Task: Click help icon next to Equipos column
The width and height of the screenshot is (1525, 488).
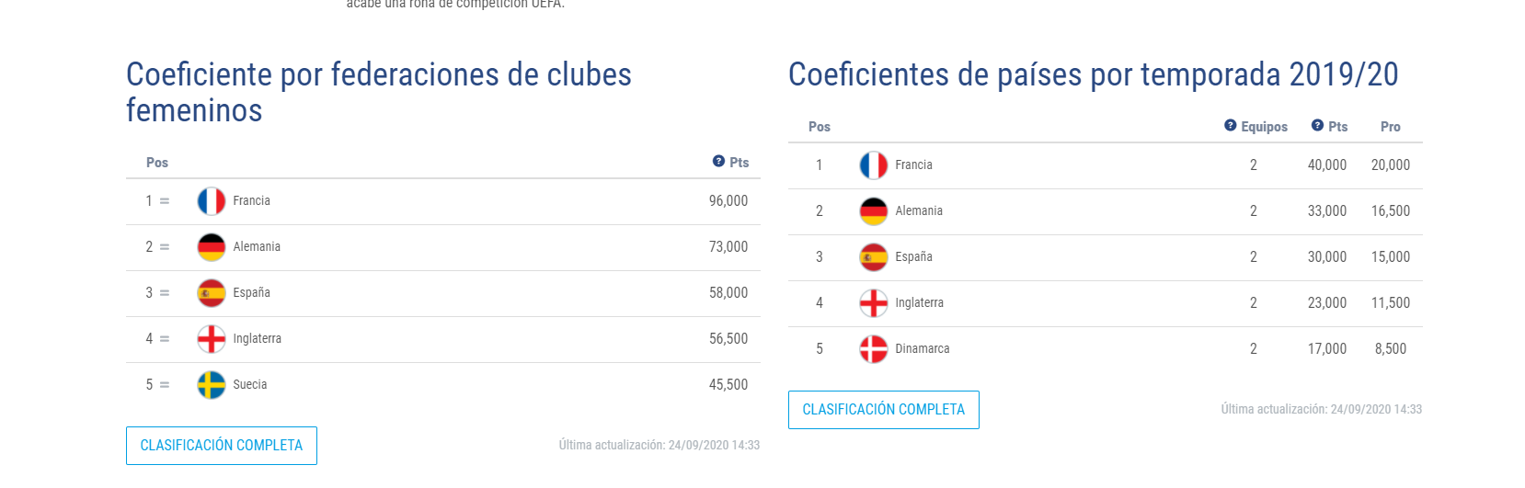Action: (x=1231, y=126)
